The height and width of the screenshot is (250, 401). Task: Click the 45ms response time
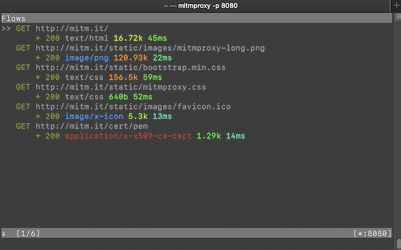157,38
